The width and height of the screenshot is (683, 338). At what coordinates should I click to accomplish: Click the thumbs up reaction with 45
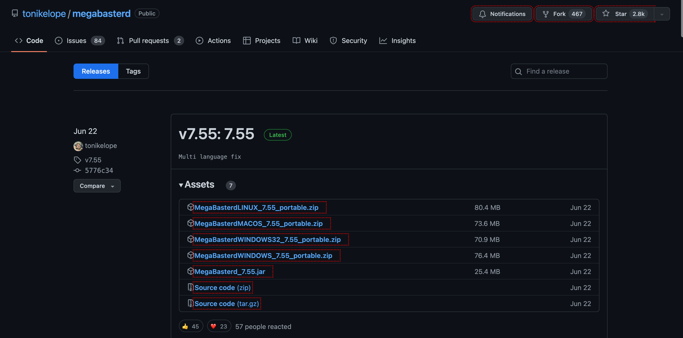pyautogui.click(x=191, y=326)
